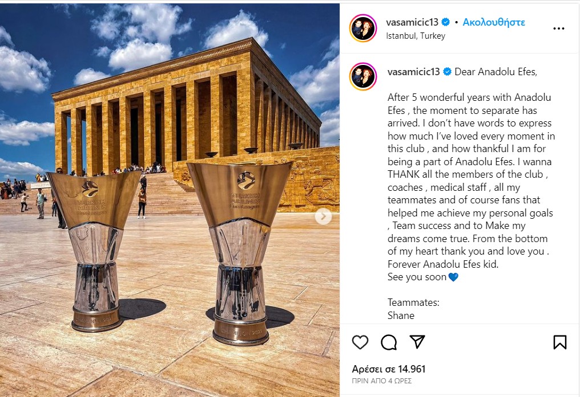Screen dimensions: 580x397
Task: Save the post with the bookmark icon
Action: click(x=560, y=342)
